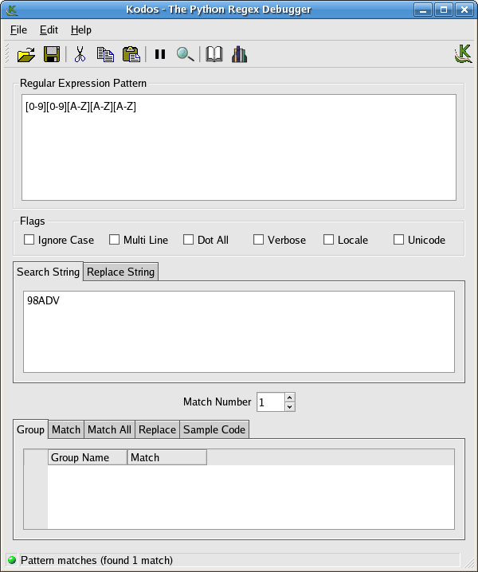Increase Match Number with the up arrow

pos(290,398)
